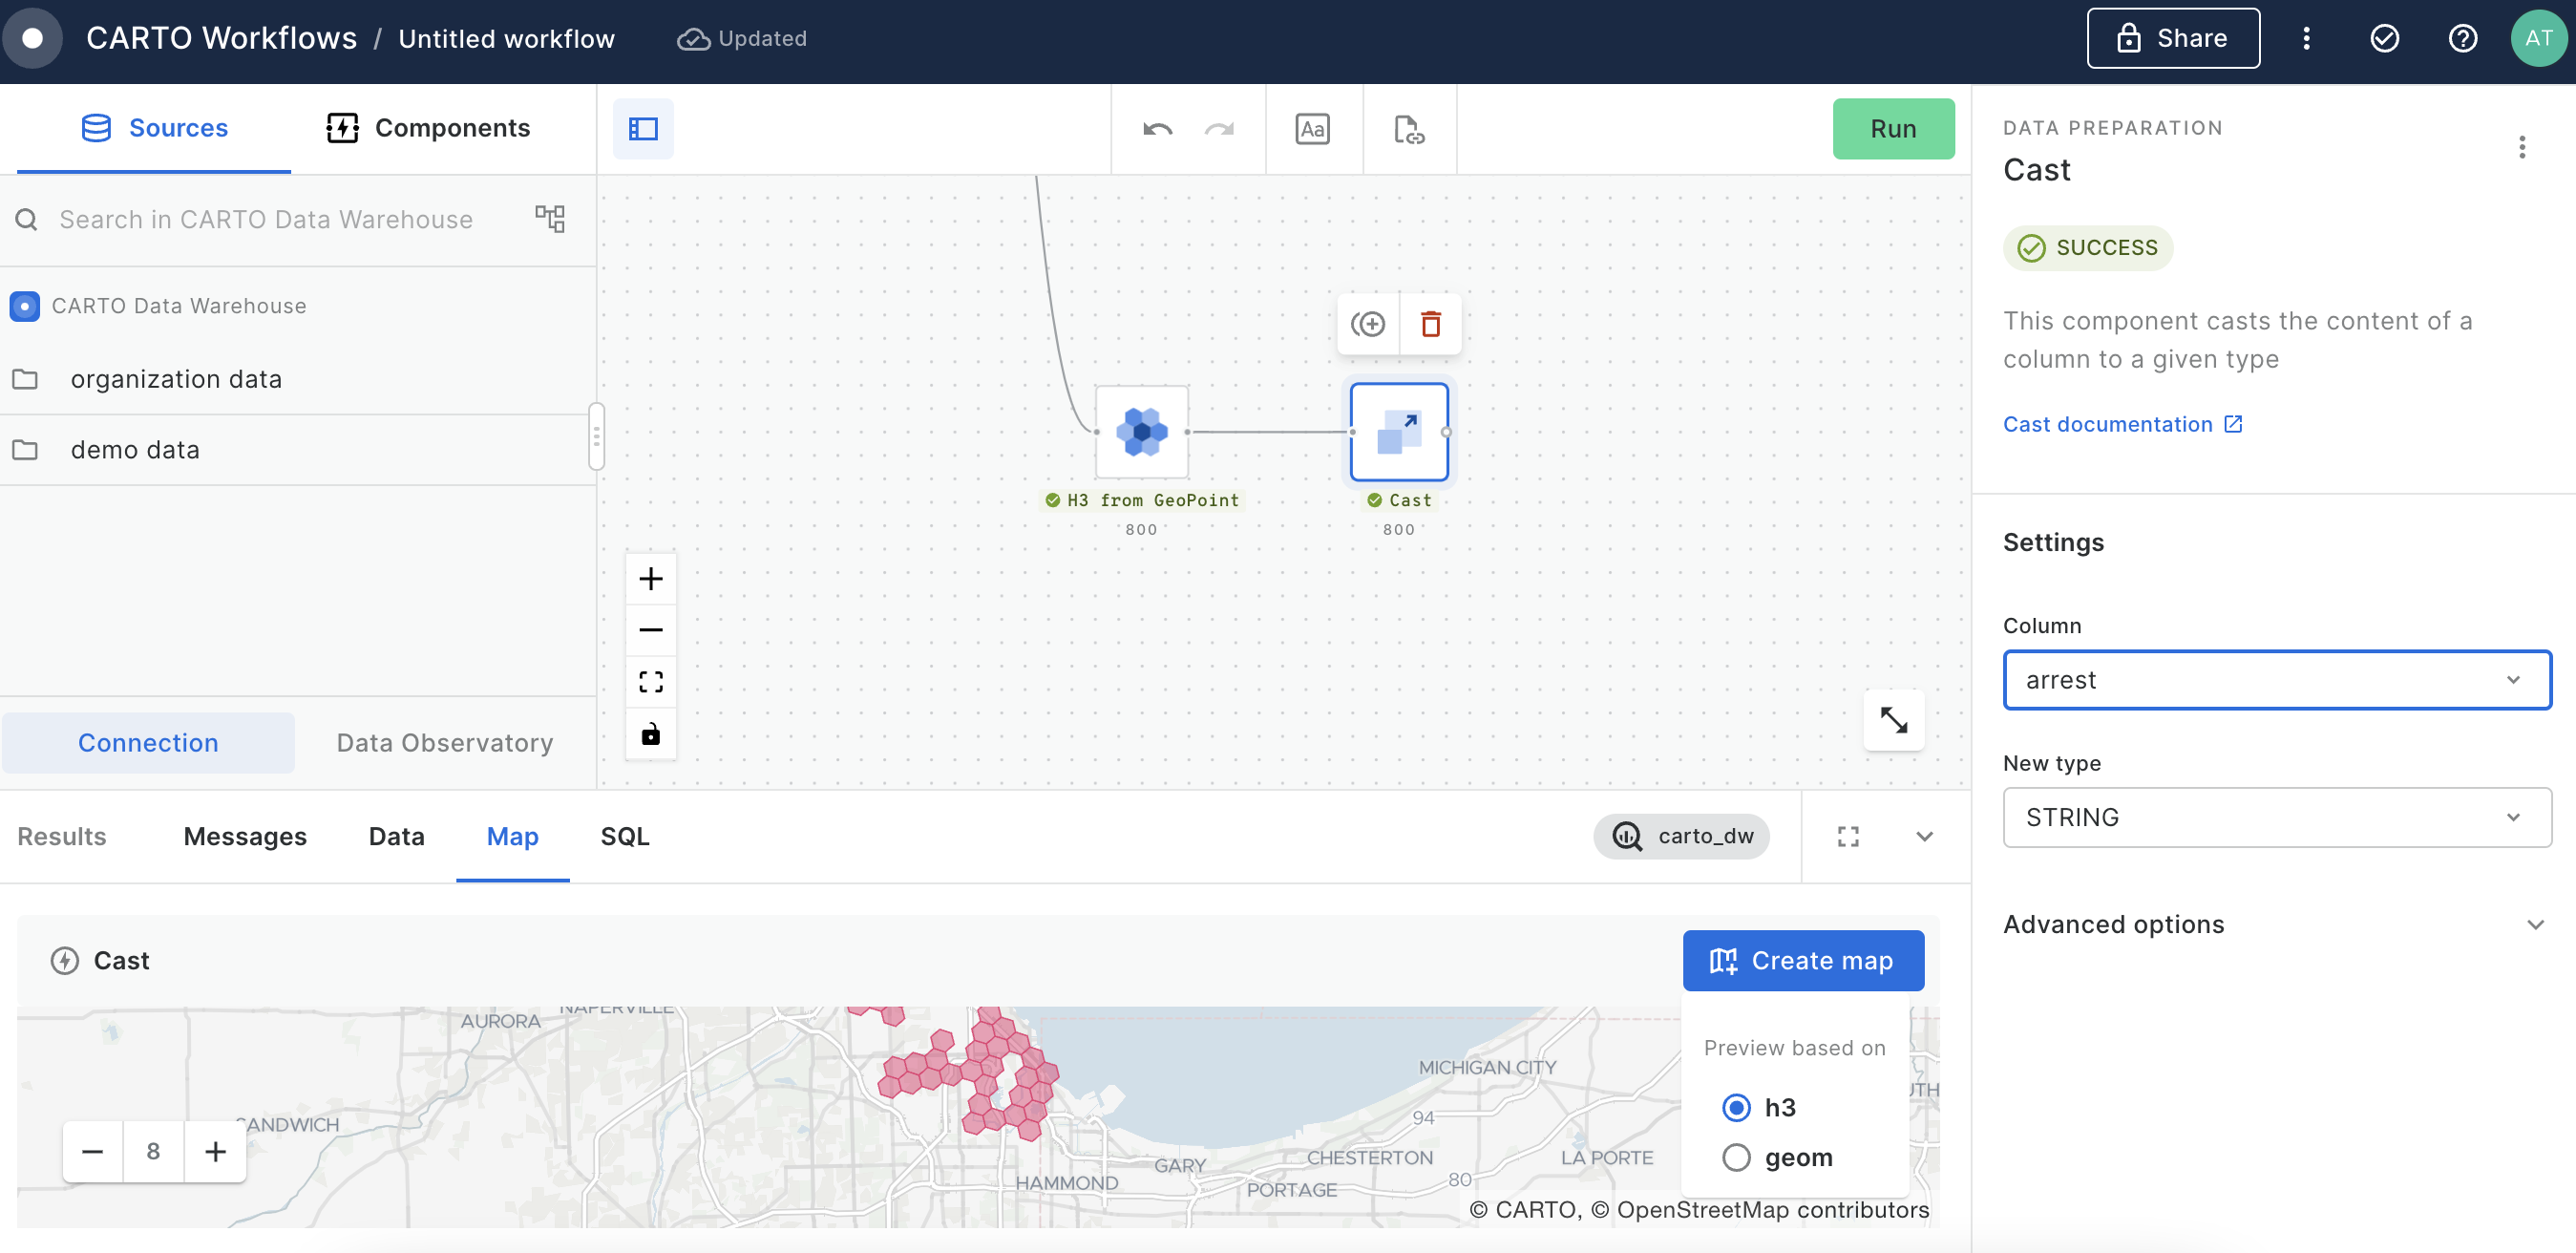Collapse the results panel chevron
Image resolution: width=2576 pixels, height=1253 pixels.
click(1924, 837)
